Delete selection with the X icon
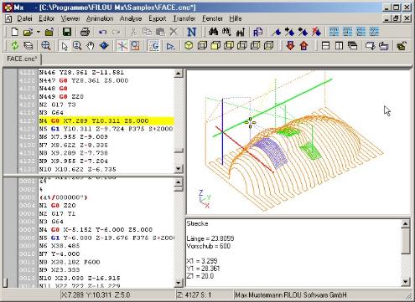The width and height of the screenshot is (415, 302). (174, 32)
